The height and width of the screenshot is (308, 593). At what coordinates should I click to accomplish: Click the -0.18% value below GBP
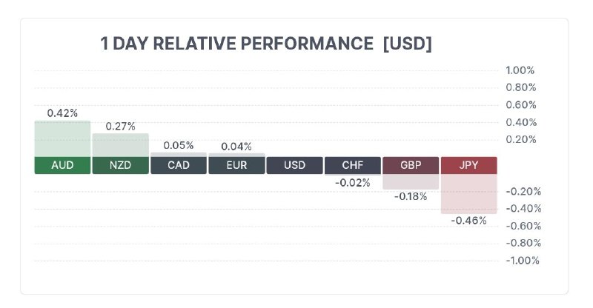coord(412,197)
